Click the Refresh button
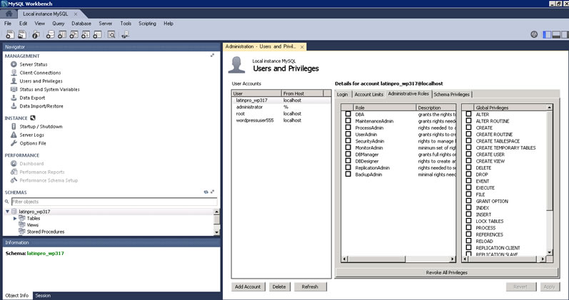This screenshot has width=569, height=300. pyautogui.click(x=310, y=286)
